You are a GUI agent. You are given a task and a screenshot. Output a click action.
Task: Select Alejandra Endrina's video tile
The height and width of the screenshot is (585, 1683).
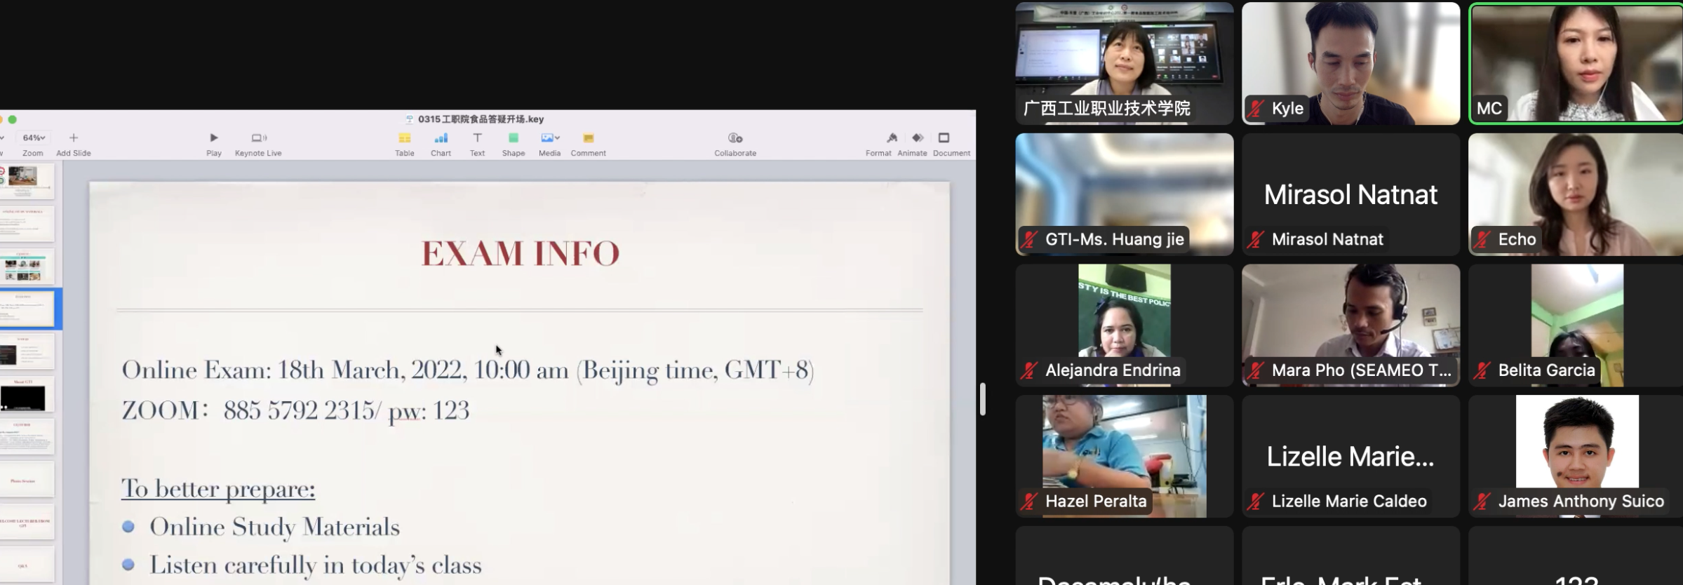(1125, 325)
